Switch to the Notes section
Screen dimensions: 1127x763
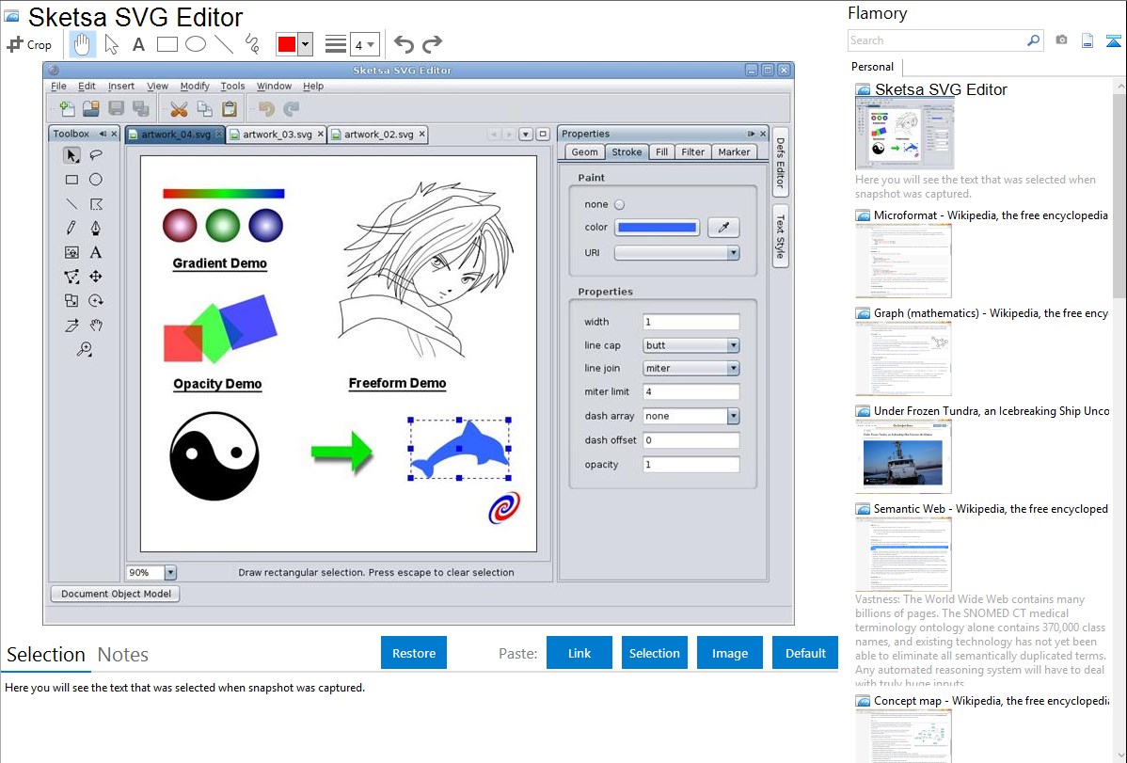click(123, 655)
